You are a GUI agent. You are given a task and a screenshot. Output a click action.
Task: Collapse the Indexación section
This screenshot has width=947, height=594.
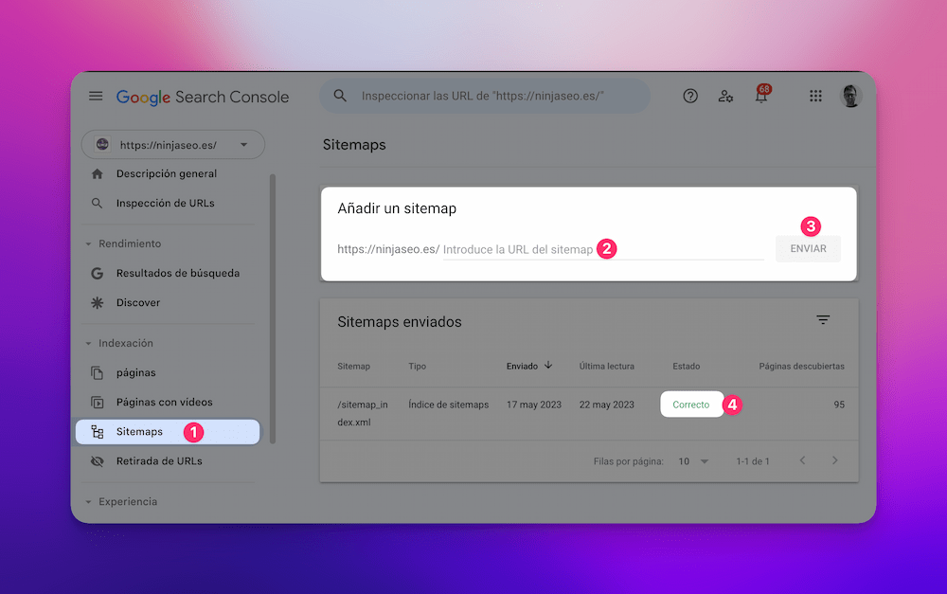89,343
